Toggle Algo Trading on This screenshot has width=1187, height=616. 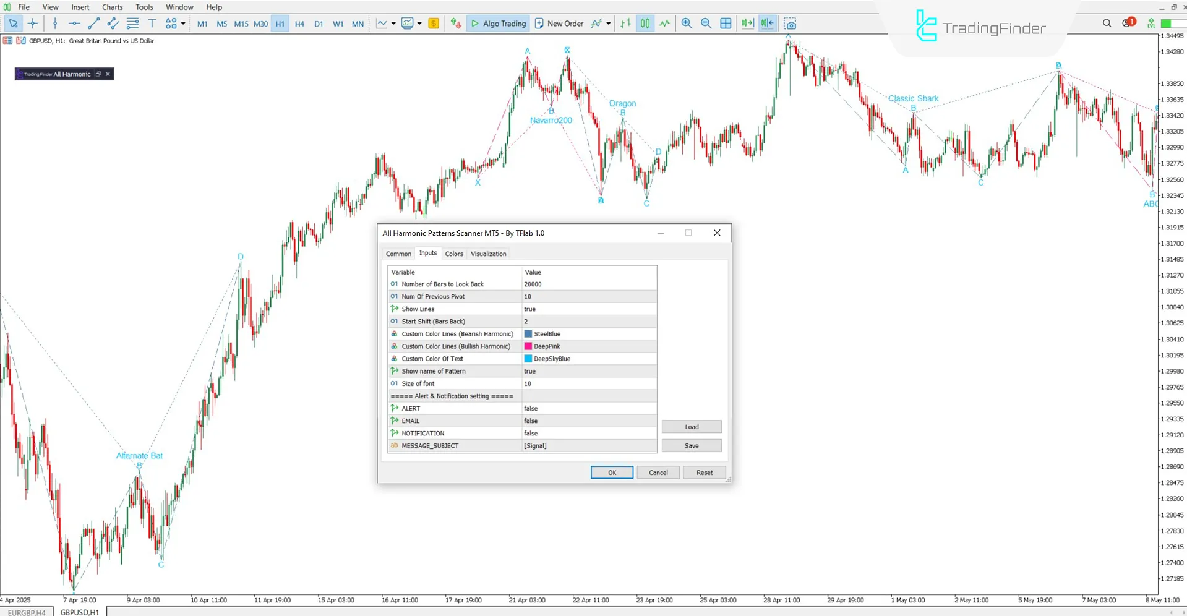498,24
